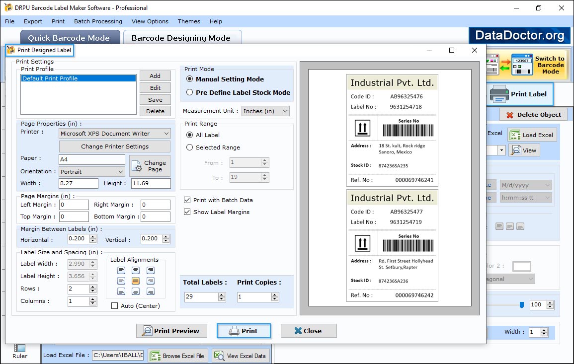Open the Batch Processing menu
The width and height of the screenshot is (574, 364).
[x=98, y=21]
